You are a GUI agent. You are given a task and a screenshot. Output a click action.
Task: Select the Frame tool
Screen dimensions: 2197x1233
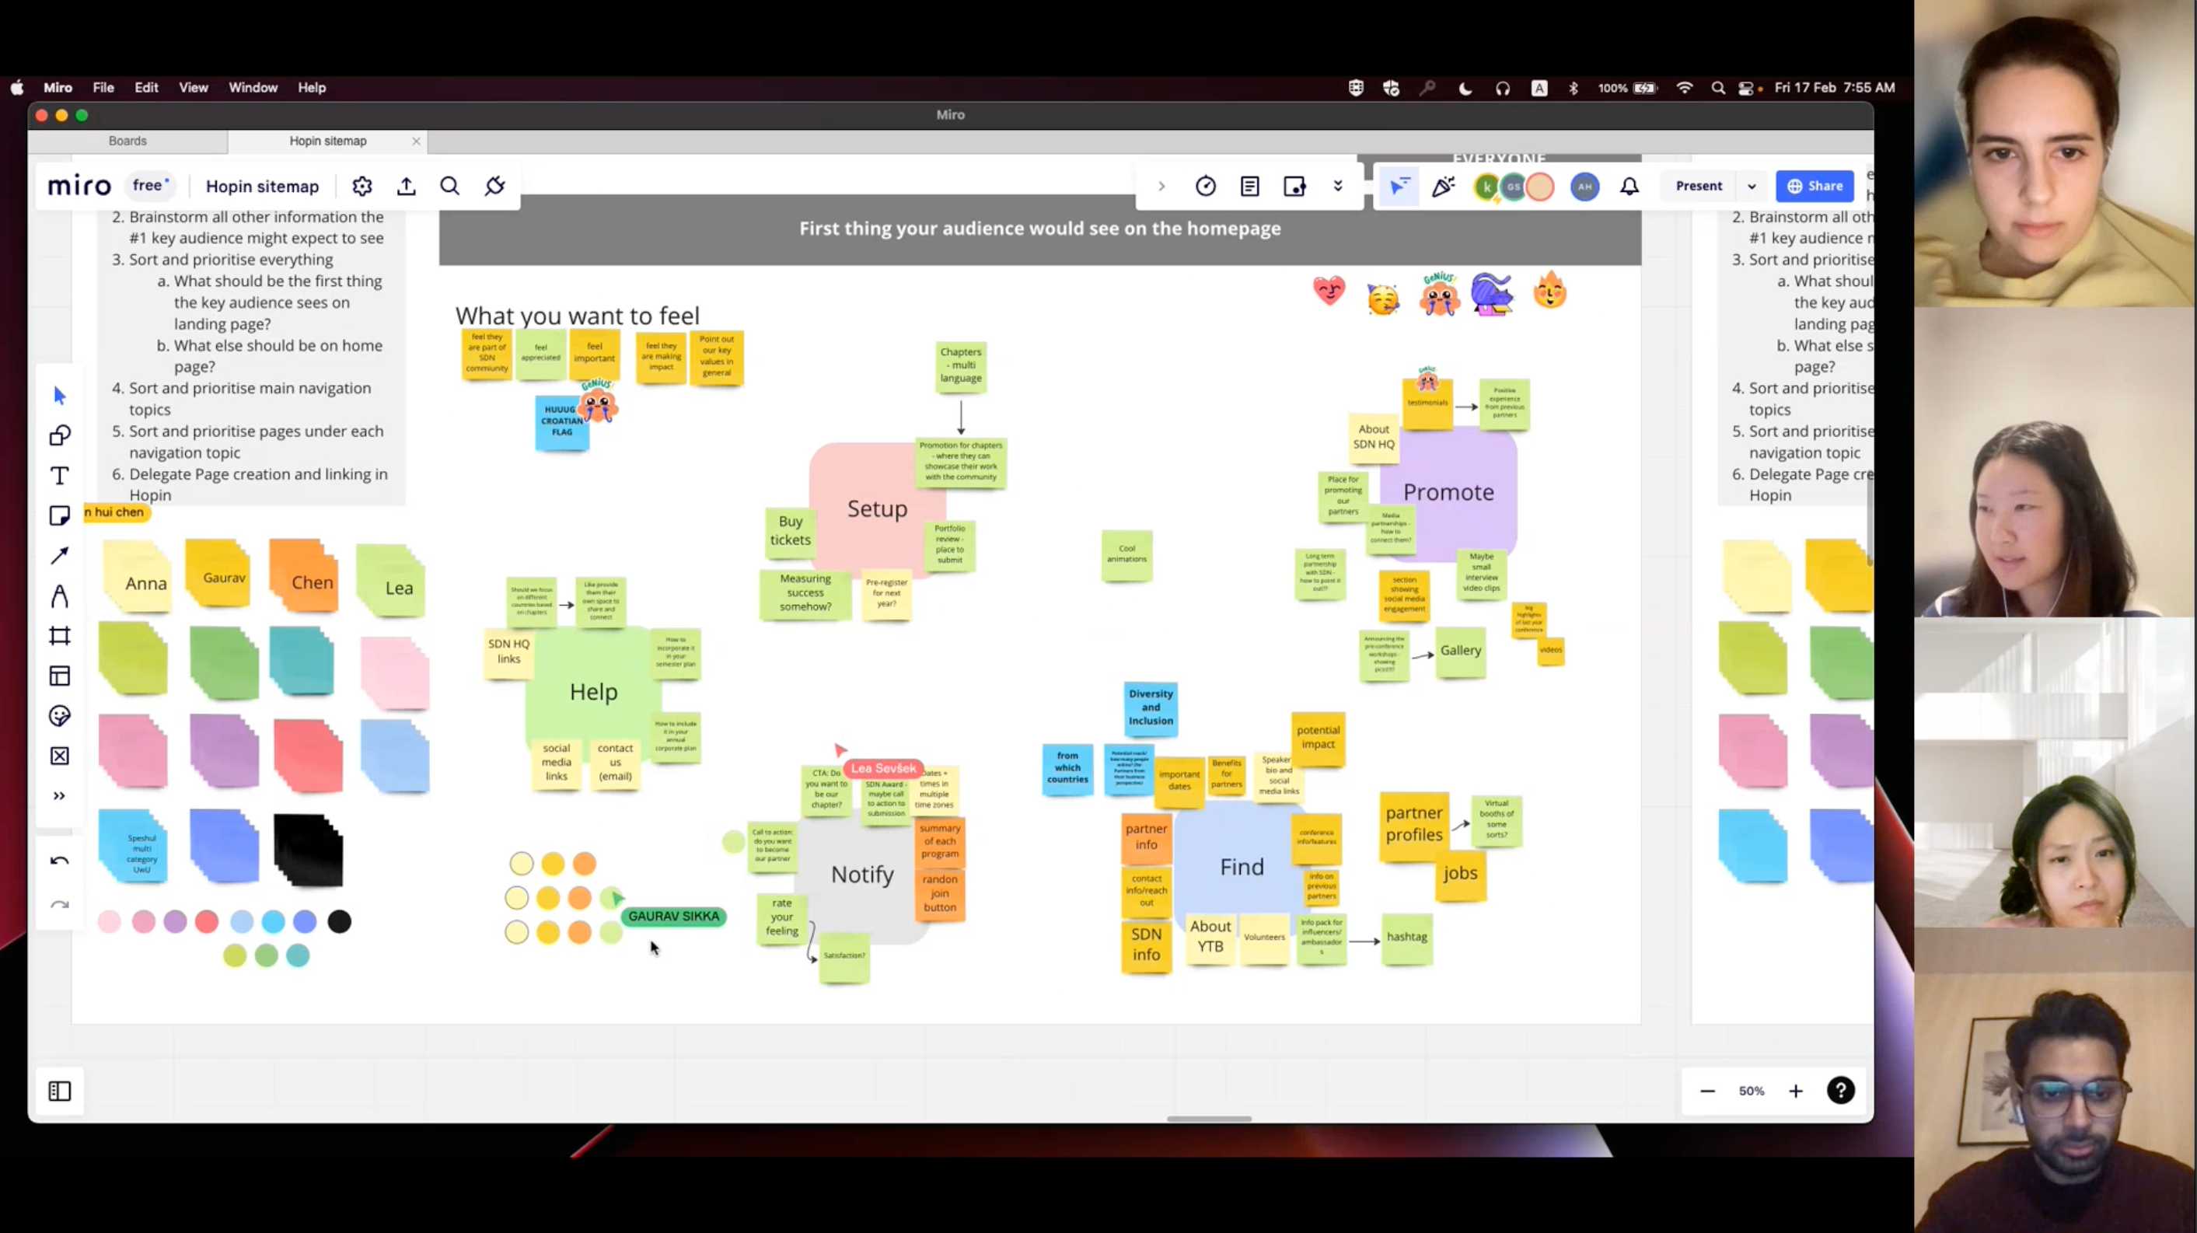[59, 636]
